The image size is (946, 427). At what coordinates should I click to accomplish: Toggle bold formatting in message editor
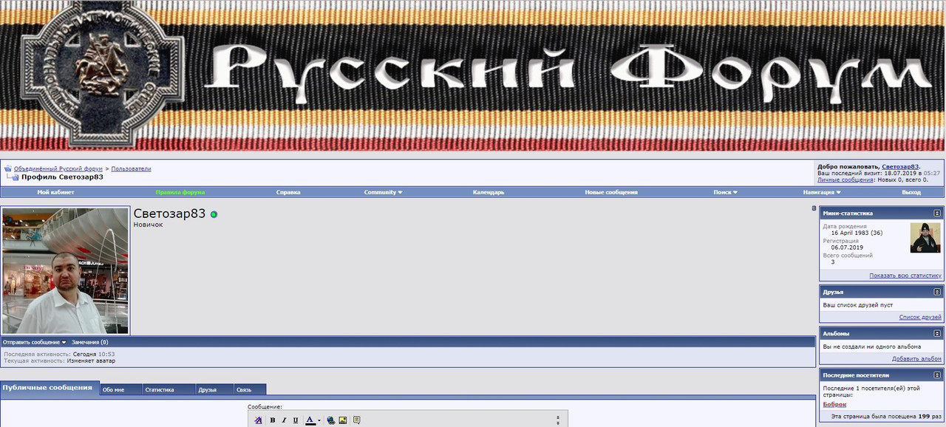click(272, 420)
